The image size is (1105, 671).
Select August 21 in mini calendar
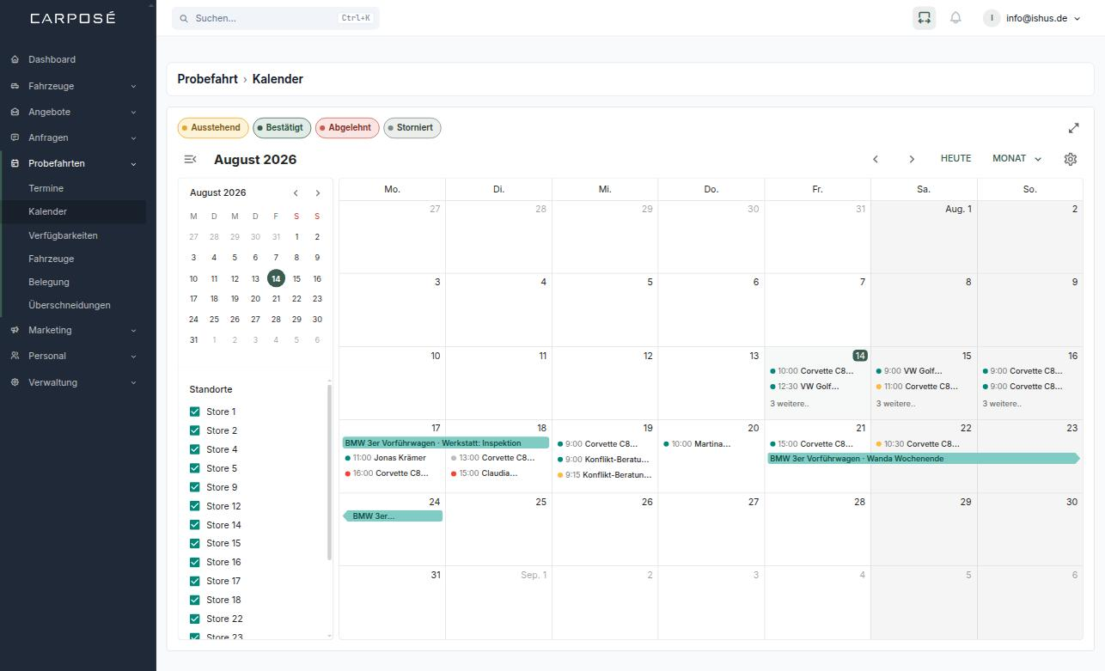276,298
